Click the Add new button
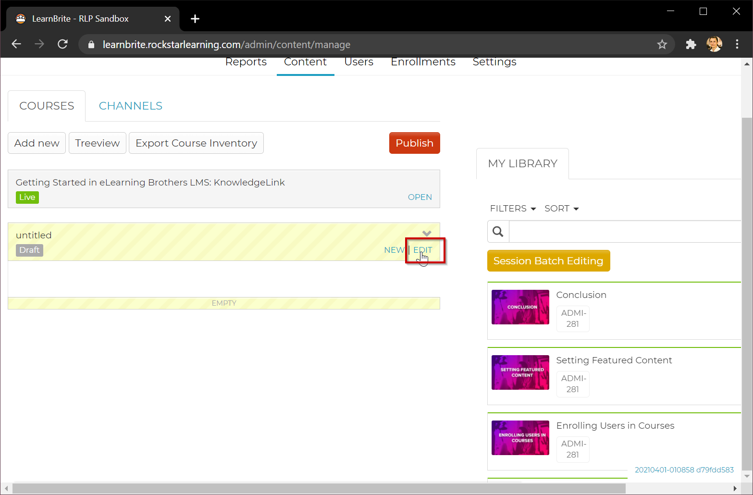 click(x=37, y=143)
